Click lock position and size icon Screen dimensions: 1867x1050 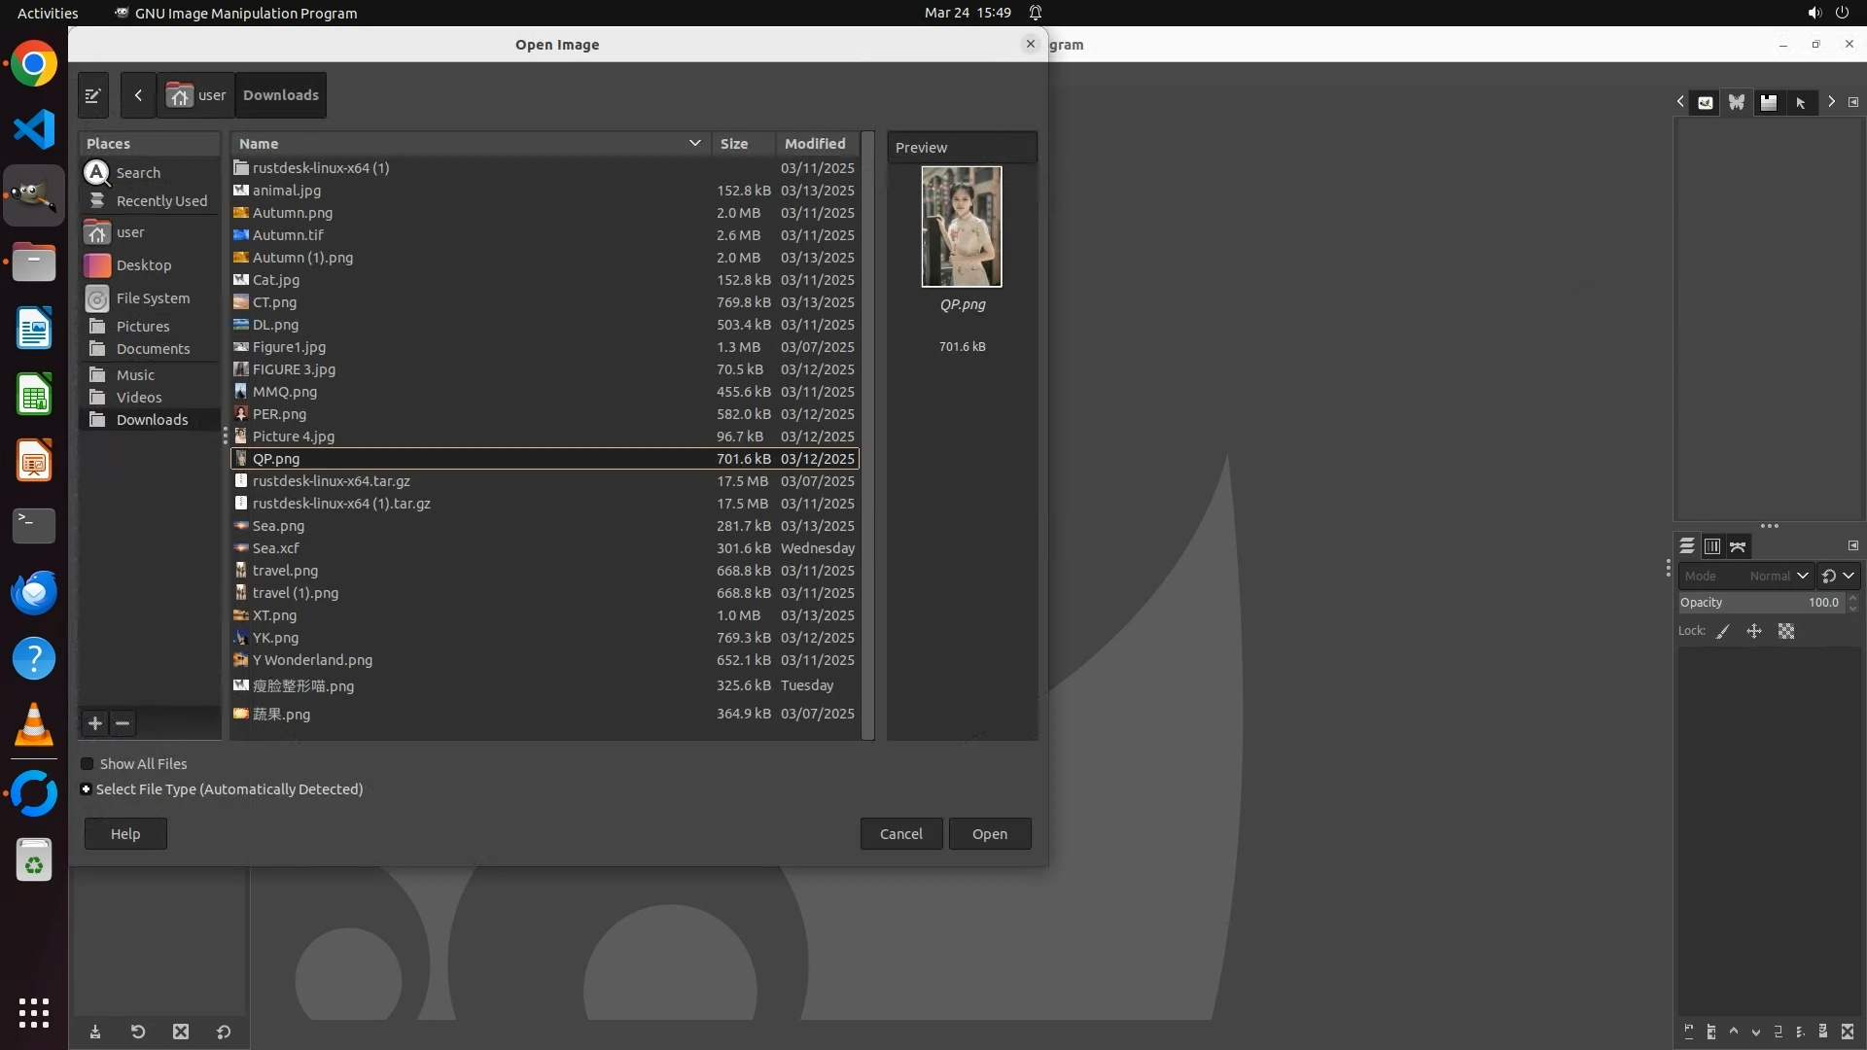pyautogui.click(x=1754, y=632)
